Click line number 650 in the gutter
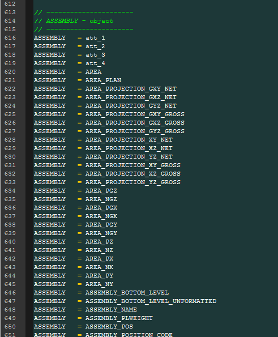The width and height of the screenshot is (278, 337). [10, 327]
